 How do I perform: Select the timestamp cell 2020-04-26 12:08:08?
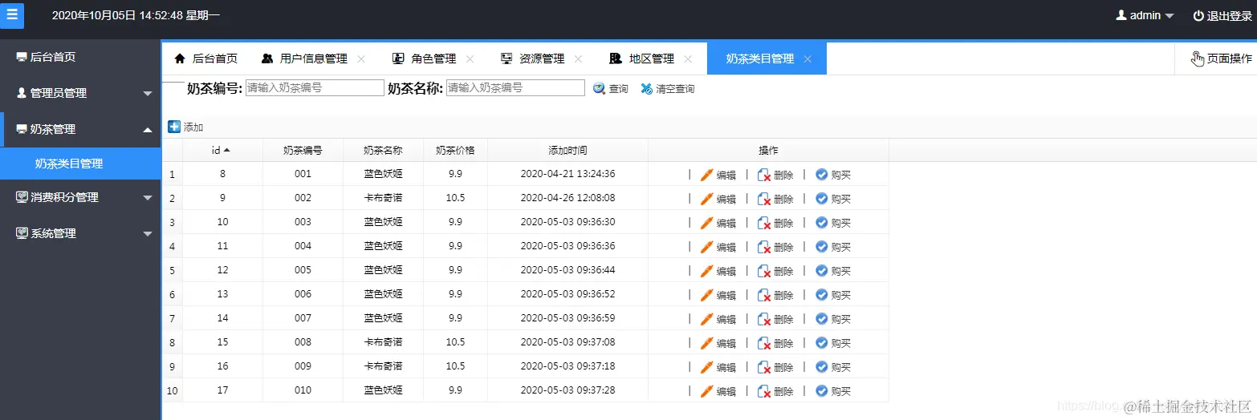(567, 198)
